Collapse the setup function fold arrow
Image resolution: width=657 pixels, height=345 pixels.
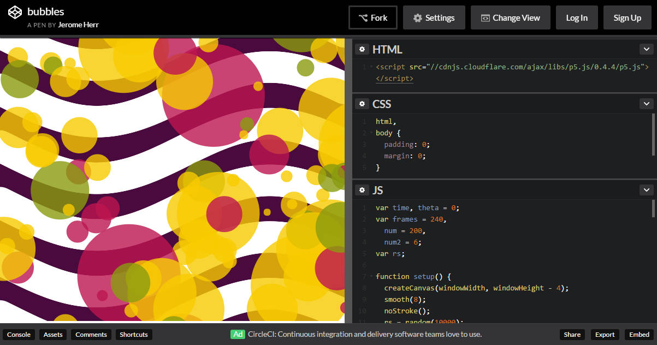tap(371, 277)
